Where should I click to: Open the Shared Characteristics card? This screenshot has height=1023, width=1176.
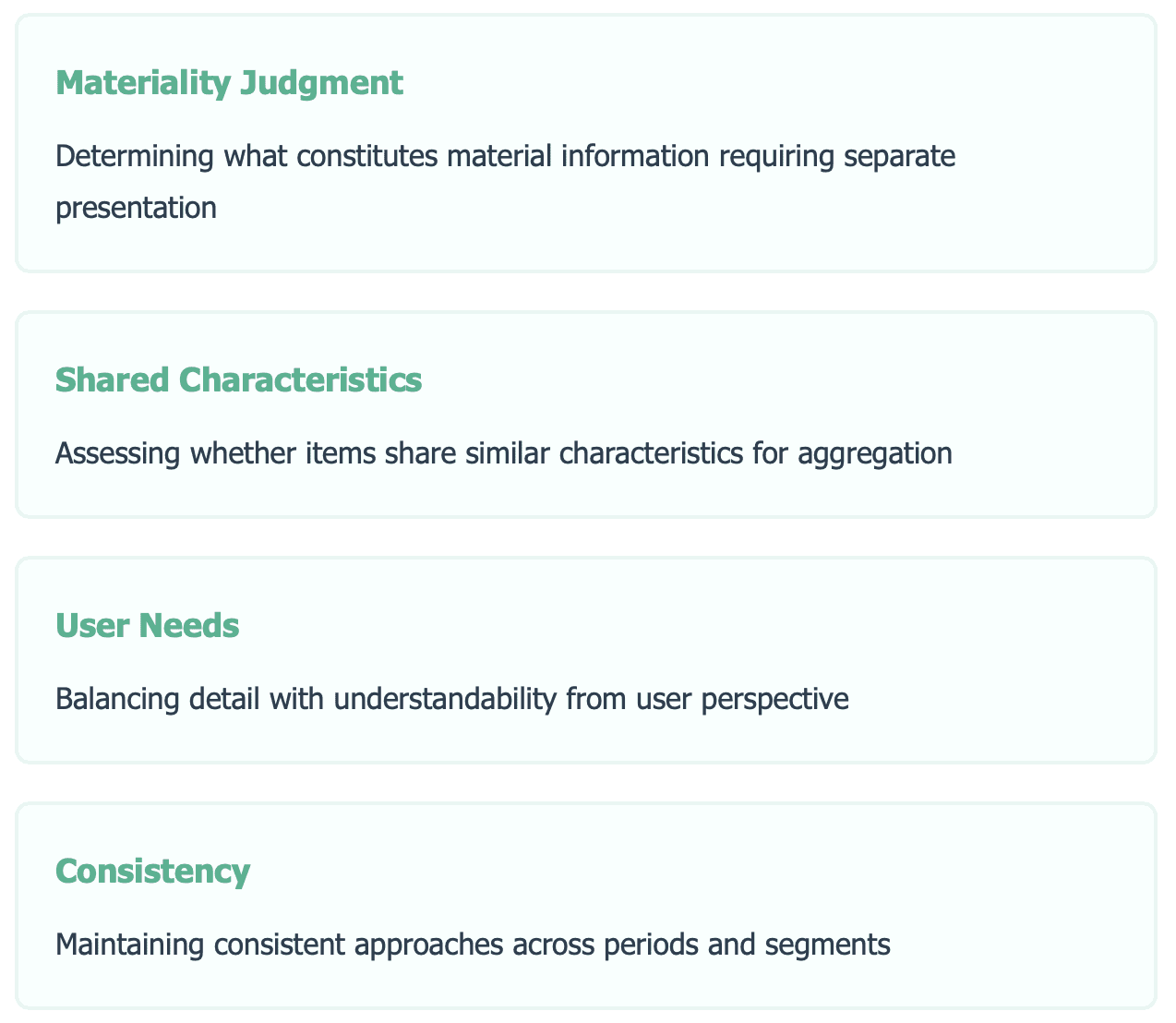[586, 415]
